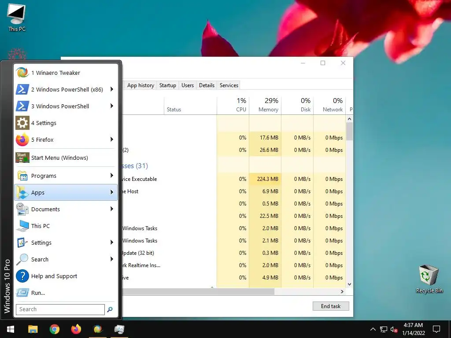The height and width of the screenshot is (338, 451).
Task: Click the search magnifier button in start menu
Action: pos(110,309)
